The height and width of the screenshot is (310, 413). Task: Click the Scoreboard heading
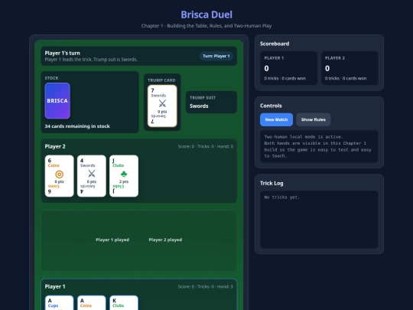point(275,44)
